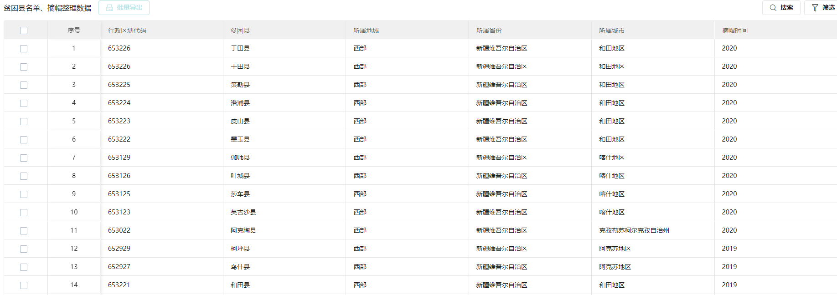
Task: Click the 克孜勒苏柯尔克孜自治州 city cell
Action: pyautogui.click(x=634, y=230)
